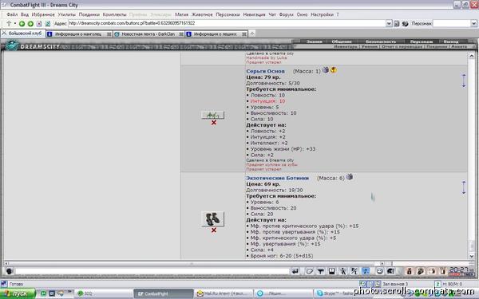Open the Утилиты menu
479x299 pixels.
[x=66, y=14]
